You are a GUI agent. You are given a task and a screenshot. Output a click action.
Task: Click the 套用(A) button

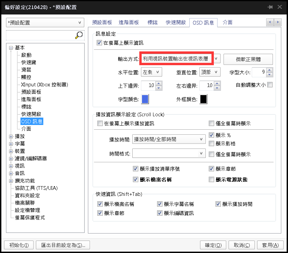click(x=270, y=245)
